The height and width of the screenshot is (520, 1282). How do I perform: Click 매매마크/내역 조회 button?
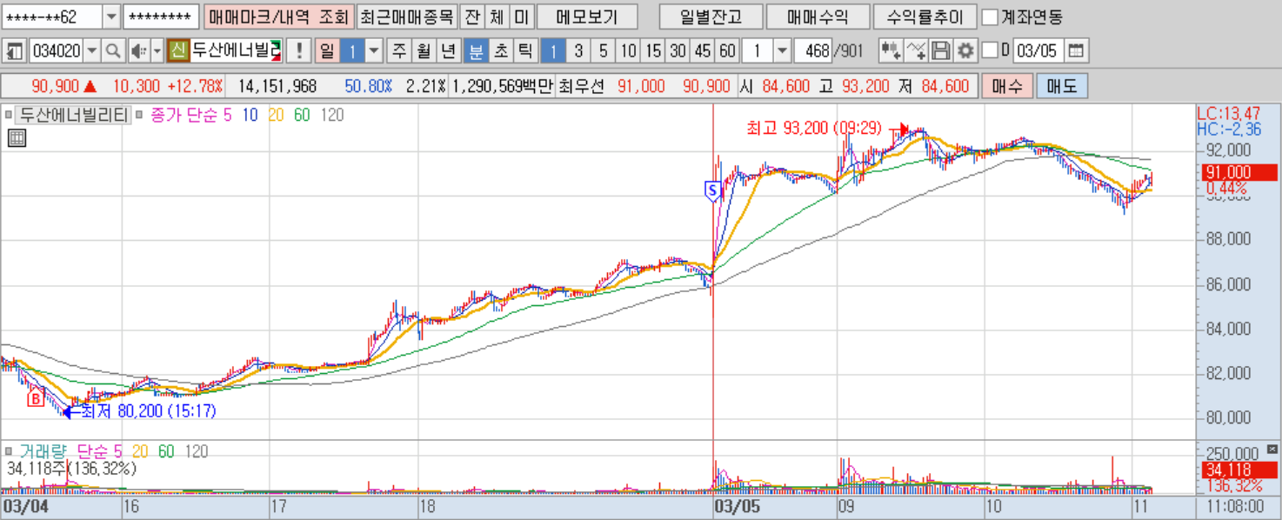pos(279,17)
